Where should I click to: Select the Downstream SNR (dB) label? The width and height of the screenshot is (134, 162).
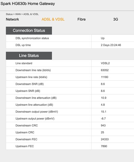(30, 84)
